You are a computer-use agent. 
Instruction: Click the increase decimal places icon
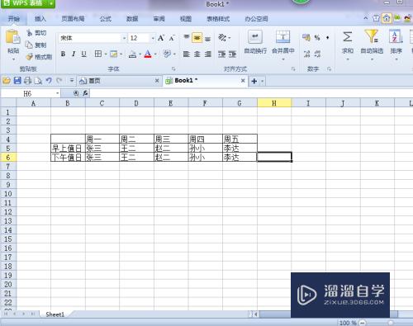[x=306, y=54]
